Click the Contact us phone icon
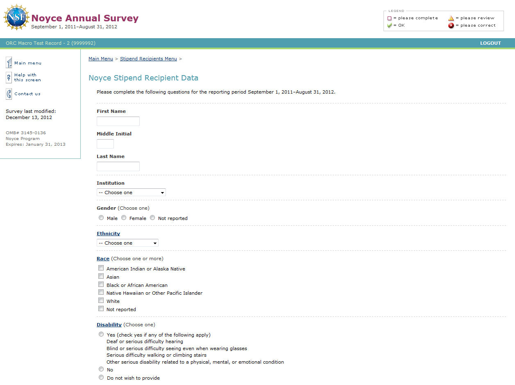515x385 pixels. click(x=9, y=94)
